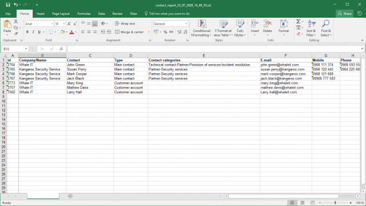Screen dimensions: 366x206
Task: Click the cell john.green@whaleit.com
Action: click(x=286, y=65)
